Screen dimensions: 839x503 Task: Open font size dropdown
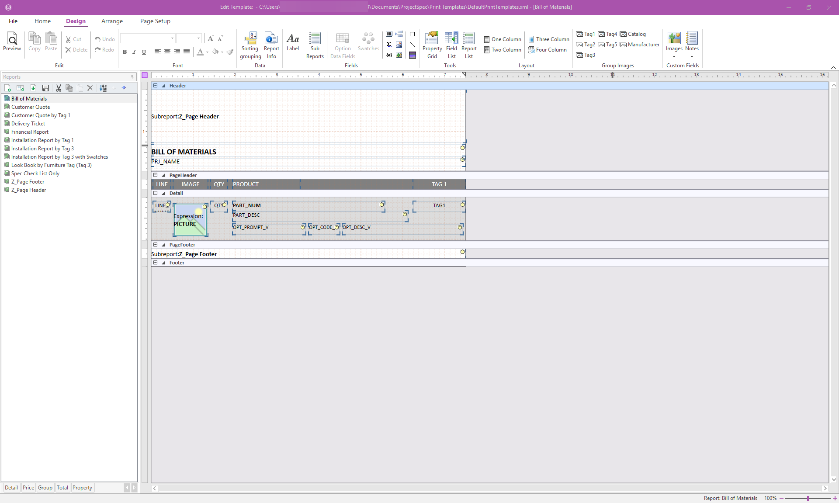tap(198, 38)
